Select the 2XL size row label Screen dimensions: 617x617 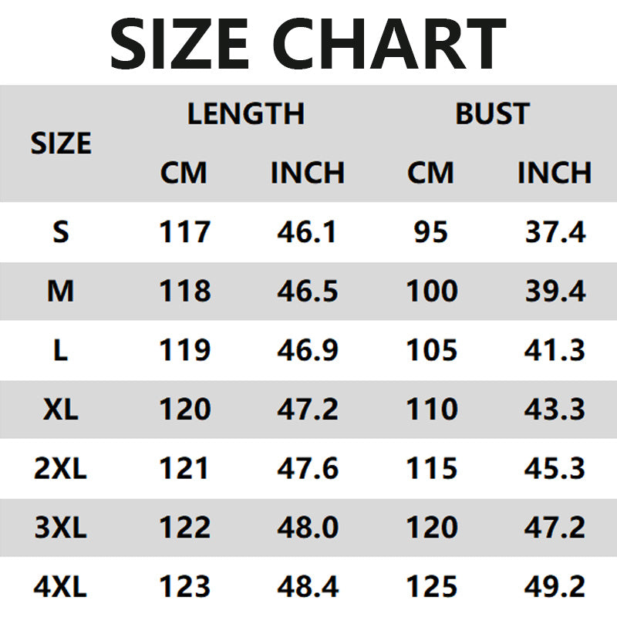point(61,469)
